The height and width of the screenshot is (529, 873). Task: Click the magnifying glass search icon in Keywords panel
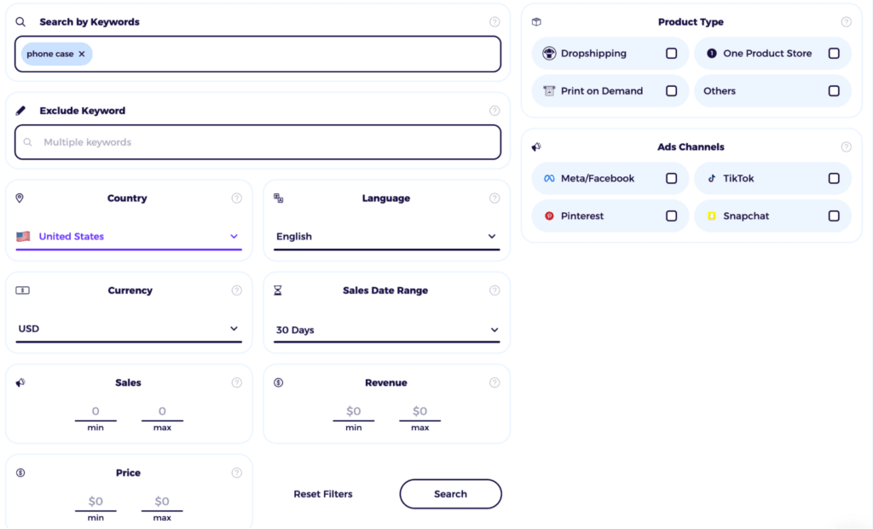21,21
